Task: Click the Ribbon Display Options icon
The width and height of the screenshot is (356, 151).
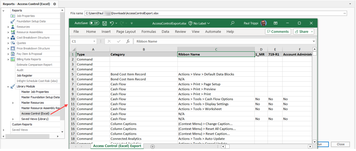Action: pyautogui.click(x=276, y=23)
